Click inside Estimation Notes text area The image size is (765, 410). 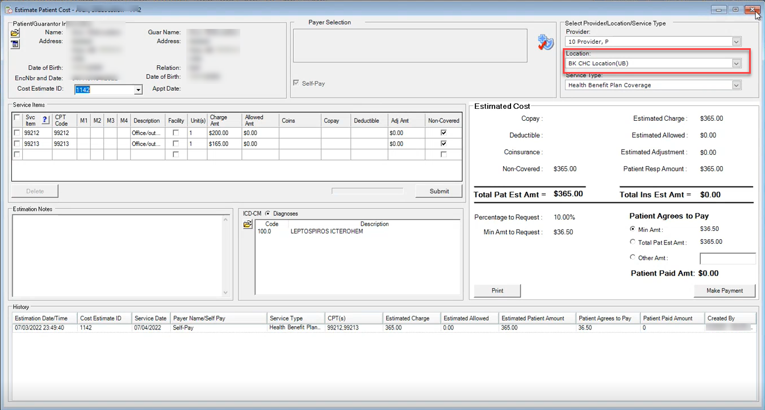pos(116,255)
